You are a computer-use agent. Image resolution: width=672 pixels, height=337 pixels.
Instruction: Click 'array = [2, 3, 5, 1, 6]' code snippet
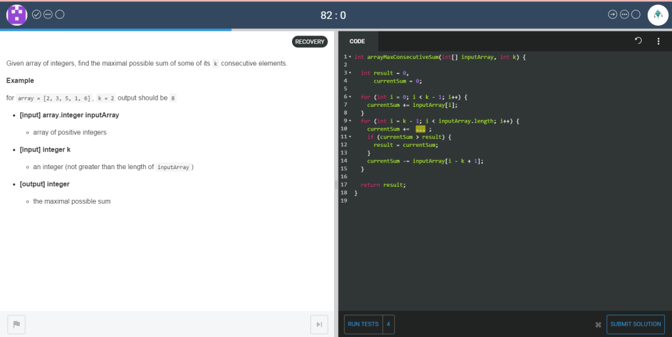point(54,98)
